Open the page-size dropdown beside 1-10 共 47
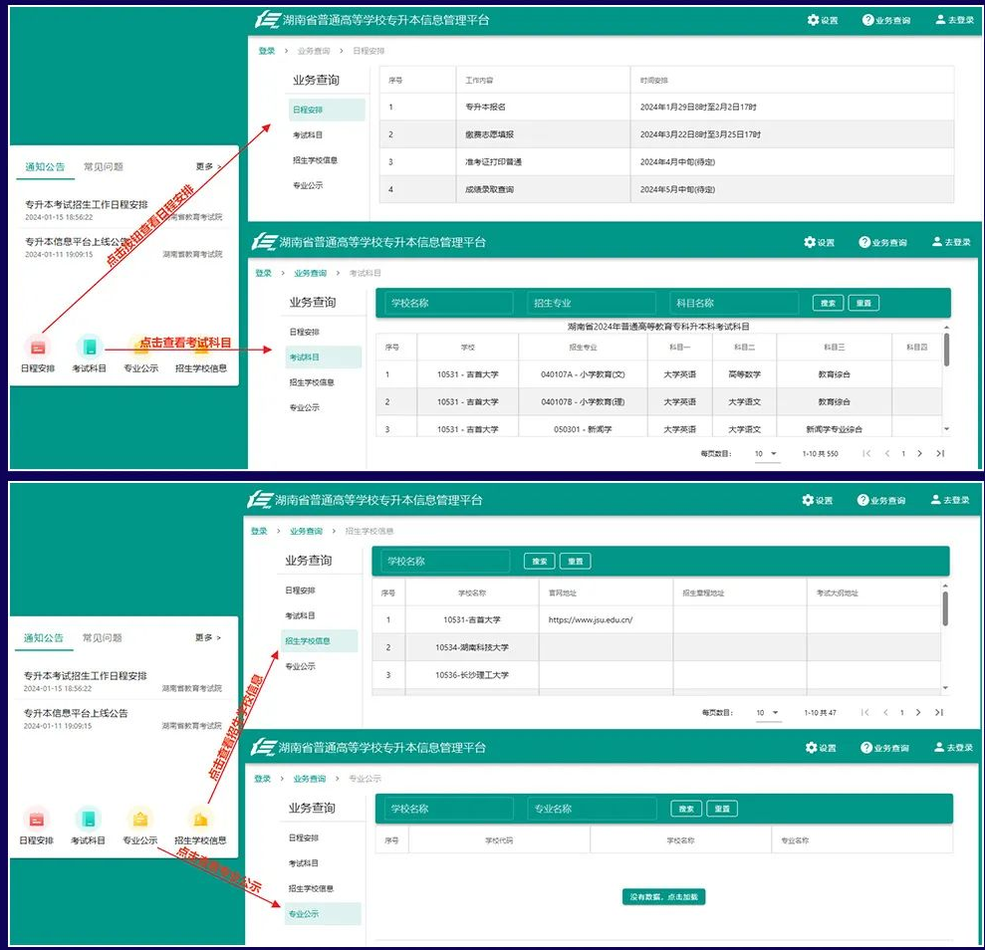Screen dimensions: 985x950 (767, 713)
